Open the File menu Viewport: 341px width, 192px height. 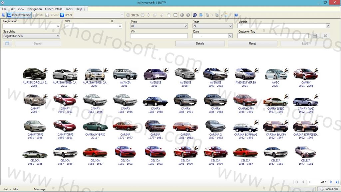pyautogui.click(x=4, y=9)
